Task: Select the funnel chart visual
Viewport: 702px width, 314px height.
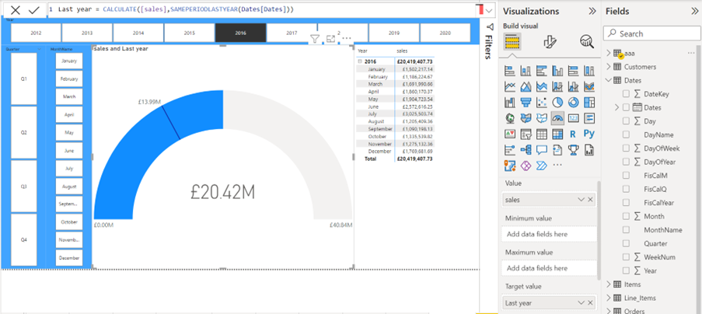Action: 526,103
